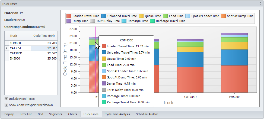Click the Cycle Time (min) axis title
264x119 pixels.
[x=65, y=59]
